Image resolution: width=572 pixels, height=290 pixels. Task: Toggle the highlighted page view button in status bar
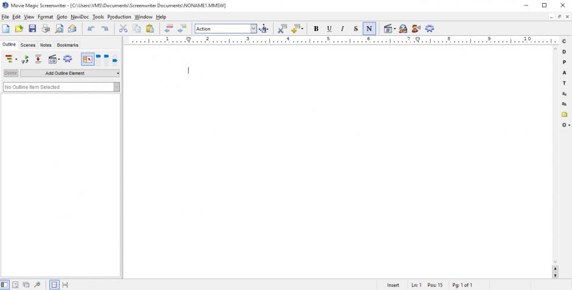[x=54, y=285]
